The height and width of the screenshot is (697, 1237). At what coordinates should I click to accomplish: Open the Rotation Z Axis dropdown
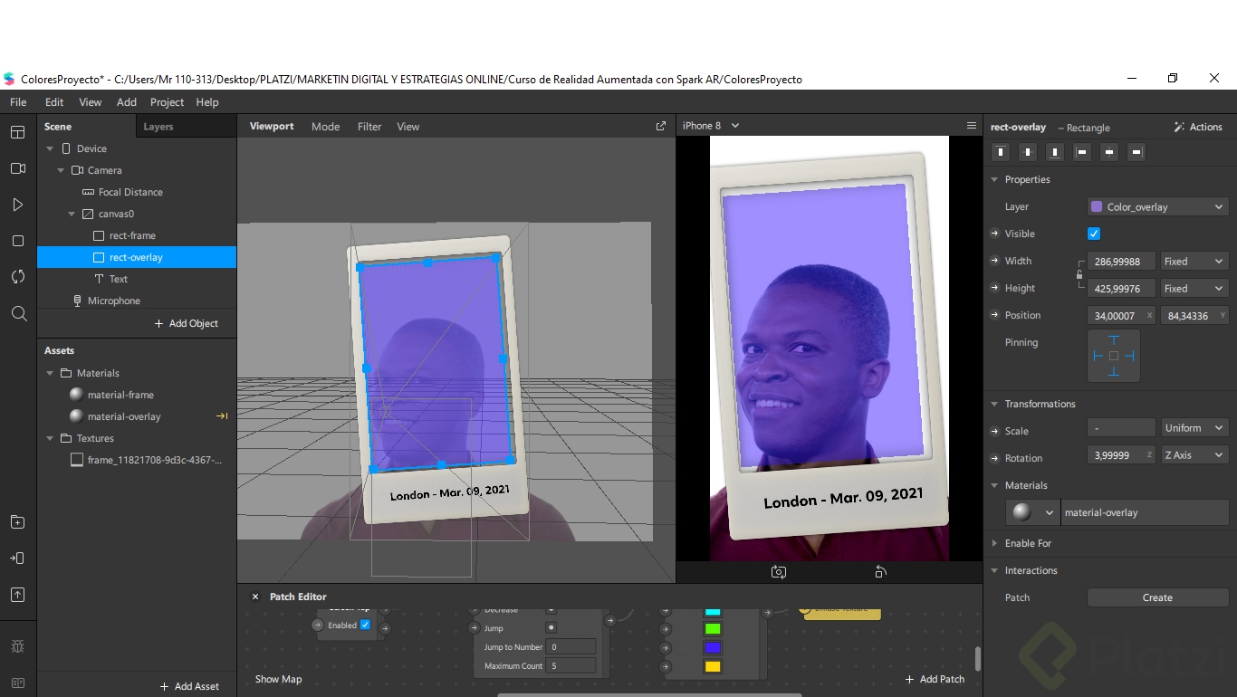coord(1194,454)
